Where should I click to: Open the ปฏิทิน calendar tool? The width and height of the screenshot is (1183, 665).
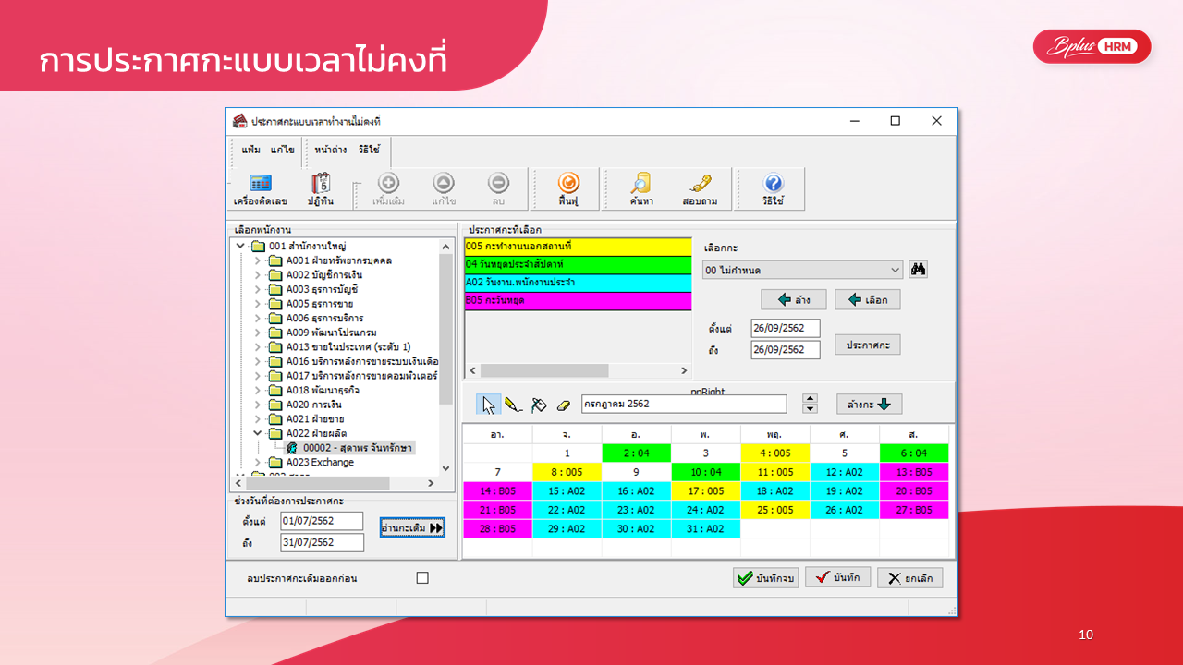(x=321, y=189)
